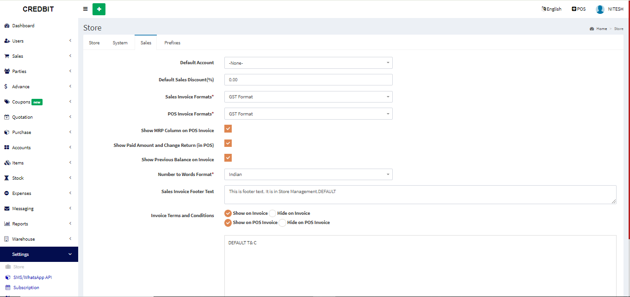Click the Sales cart icon
This screenshot has width=630, height=297.
(x=7, y=56)
